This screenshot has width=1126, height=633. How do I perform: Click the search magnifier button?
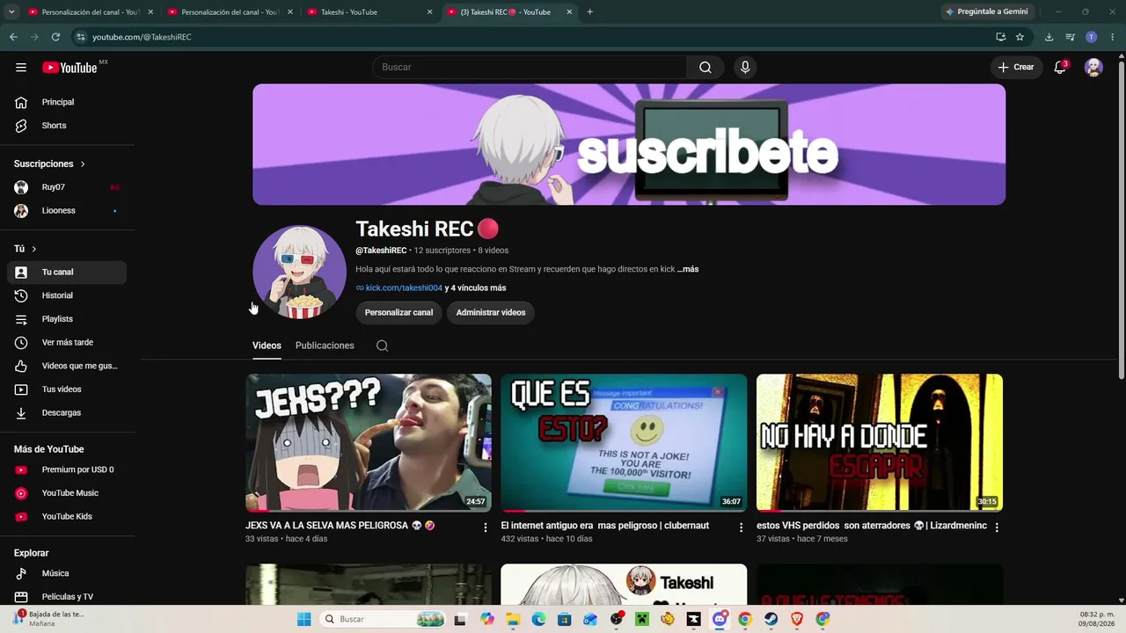pos(706,67)
